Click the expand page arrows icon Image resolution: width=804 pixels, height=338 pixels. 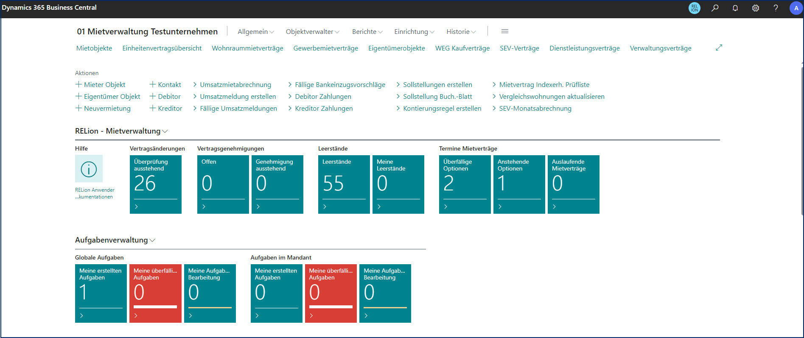[719, 48]
